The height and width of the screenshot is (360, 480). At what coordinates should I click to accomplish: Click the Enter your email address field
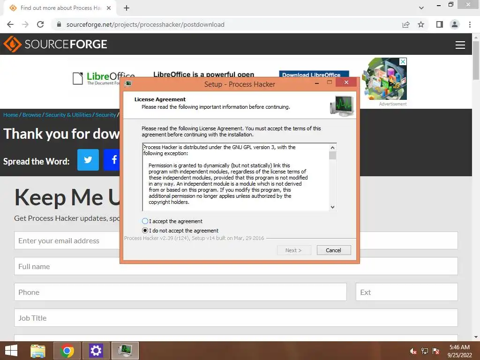(x=67, y=240)
